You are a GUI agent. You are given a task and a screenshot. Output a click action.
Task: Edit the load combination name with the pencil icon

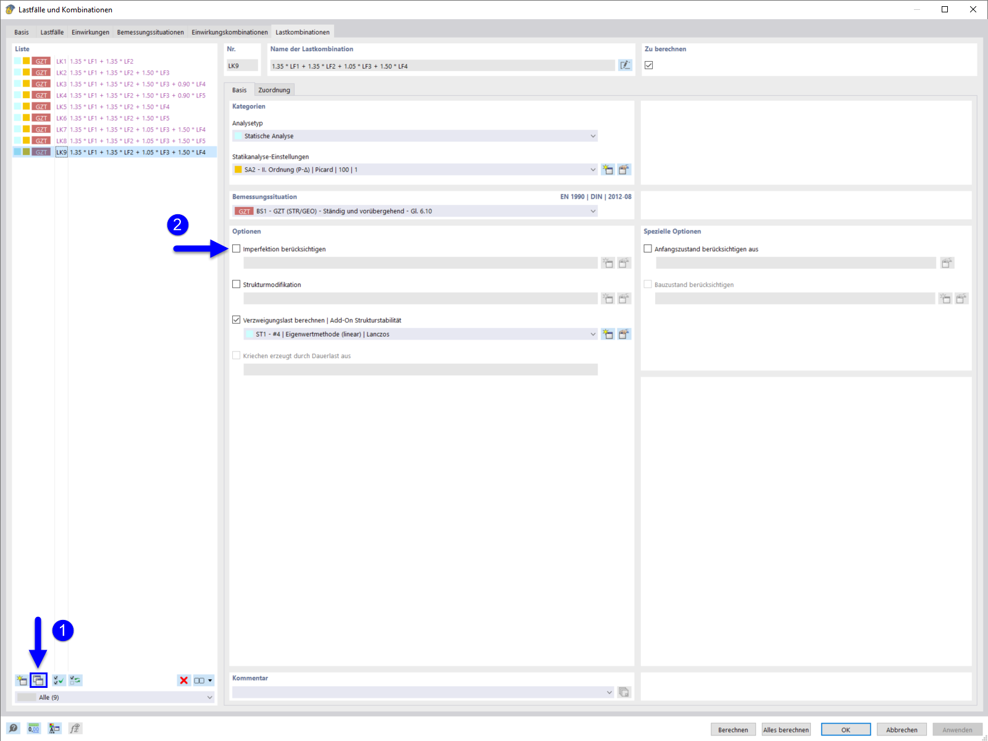tap(625, 65)
